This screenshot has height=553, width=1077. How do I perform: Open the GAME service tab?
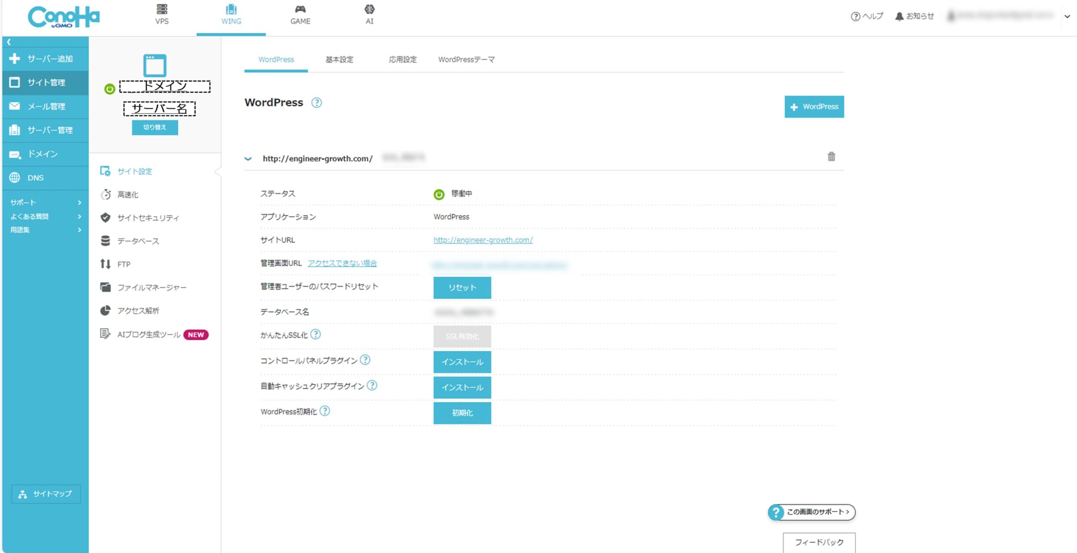click(300, 15)
